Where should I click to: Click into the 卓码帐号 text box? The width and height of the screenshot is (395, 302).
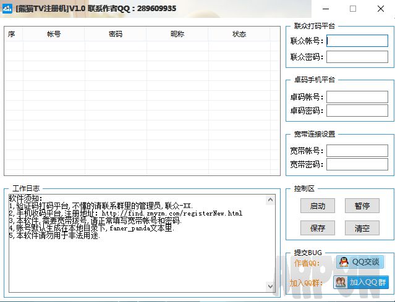click(x=357, y=97)
